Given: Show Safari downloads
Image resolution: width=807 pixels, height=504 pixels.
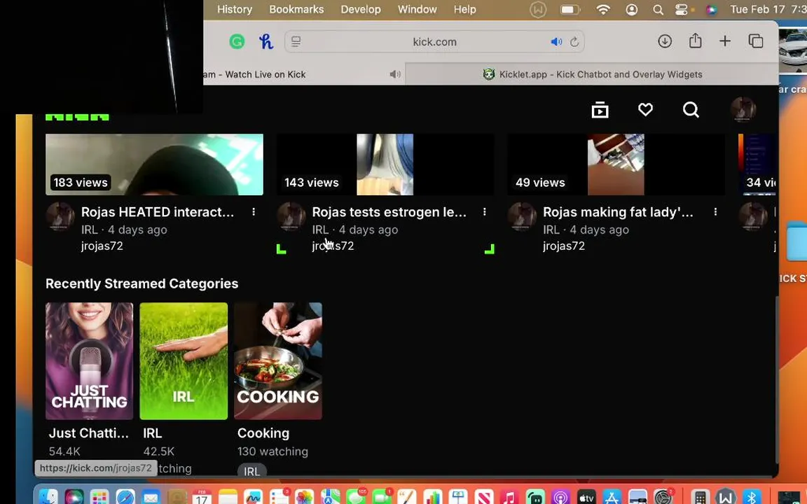Looking at the screenshot, I should 665,41.
